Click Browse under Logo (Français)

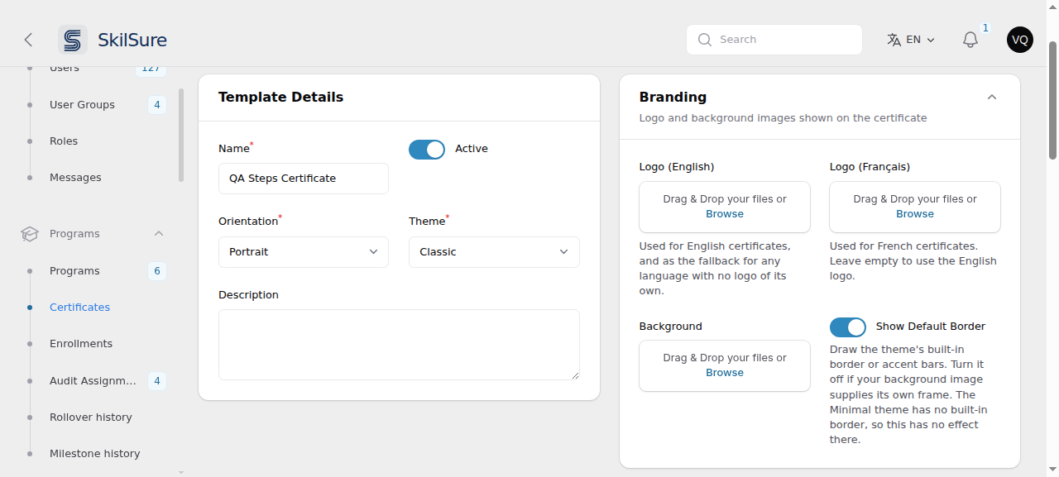pos(915,214)
